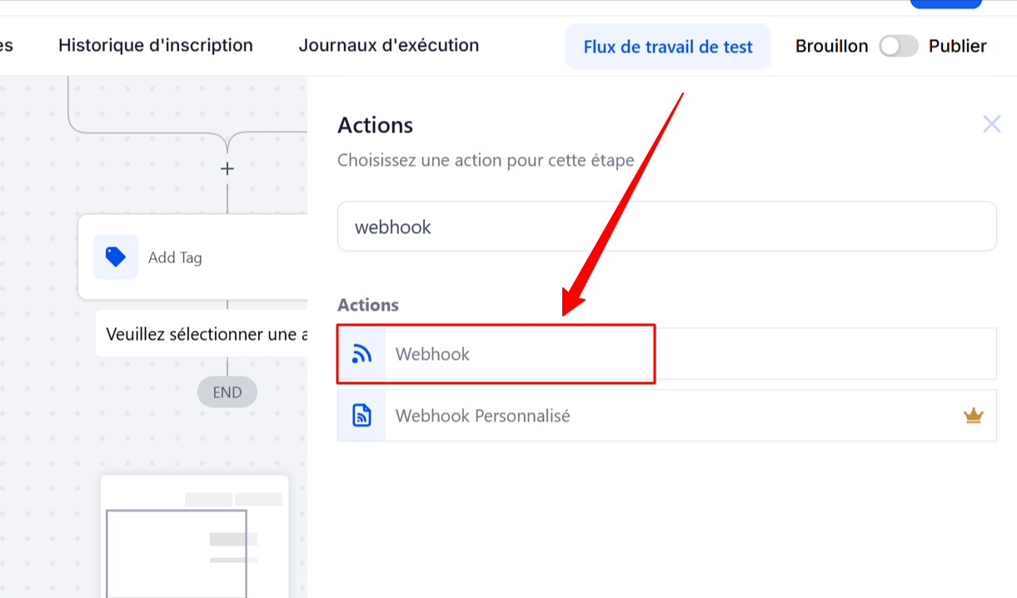Image resolution: width=1017 pixels, height=598 pixels.
Task: Close the Actions panel with X
Action: [x=991, y=125]
